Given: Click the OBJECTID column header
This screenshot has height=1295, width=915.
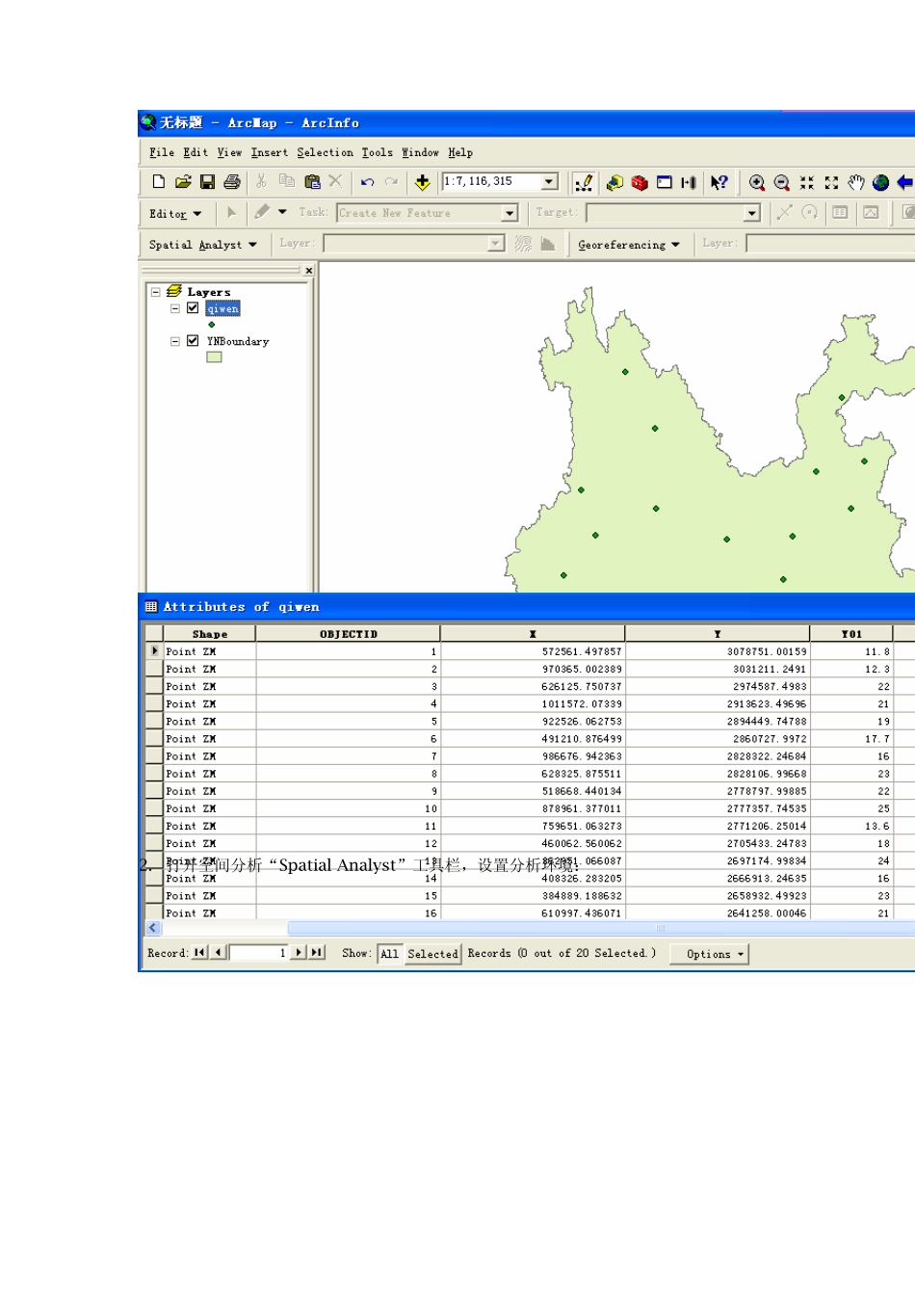Looking at the screenshot, I should pos(348,634).
